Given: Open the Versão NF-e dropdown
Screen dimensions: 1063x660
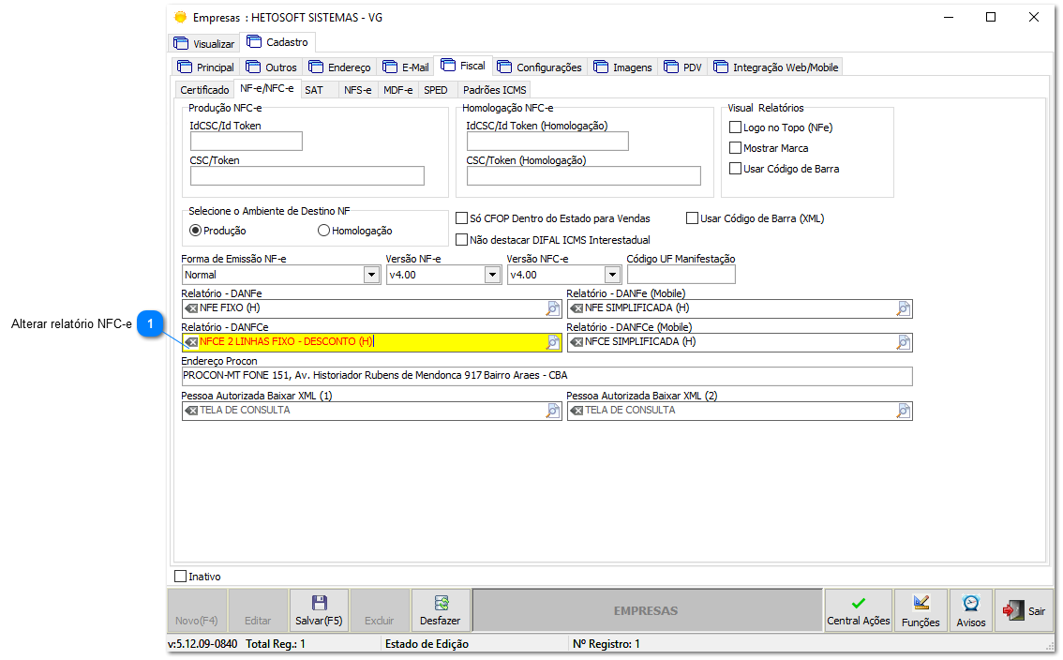Looking at the screenshot, I should tap(492, 275).
